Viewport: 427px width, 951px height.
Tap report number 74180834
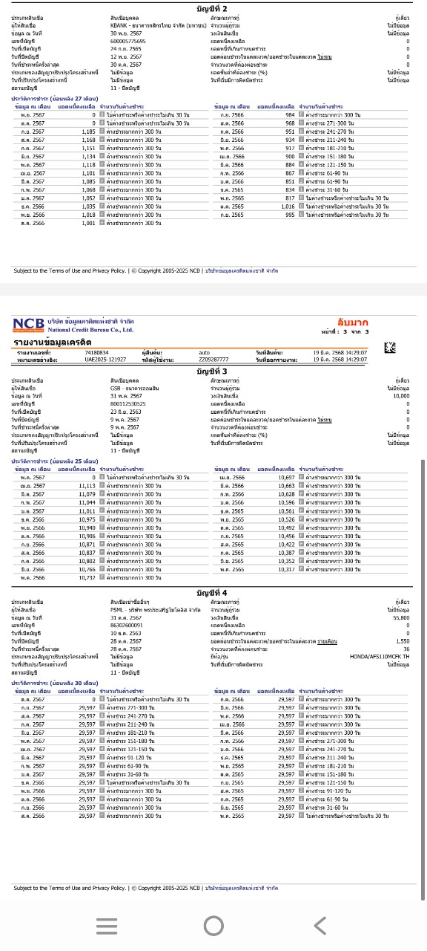pyautogui.click(x=97, y=352)
